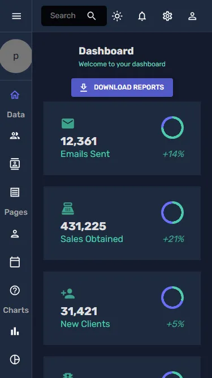Viewport: 212px width, 378px height.
Task: Click the 31,421 value
Action: point(79,311)
